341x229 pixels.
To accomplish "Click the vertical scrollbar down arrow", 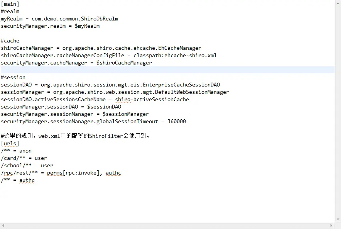I will tap(338, 219).
